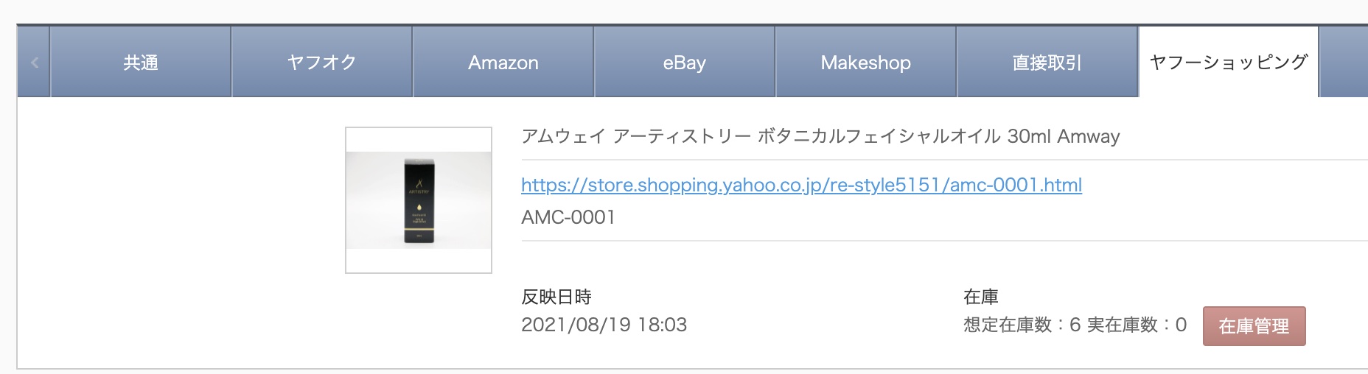Select the Amazon tab
The image size is (1368, 374).
(x=503, y=63)
